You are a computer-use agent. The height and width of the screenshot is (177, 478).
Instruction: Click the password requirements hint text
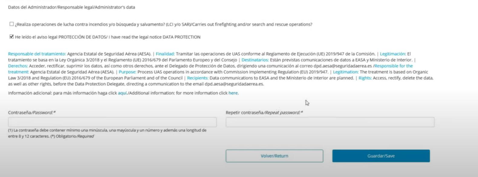tap(107, 133)
